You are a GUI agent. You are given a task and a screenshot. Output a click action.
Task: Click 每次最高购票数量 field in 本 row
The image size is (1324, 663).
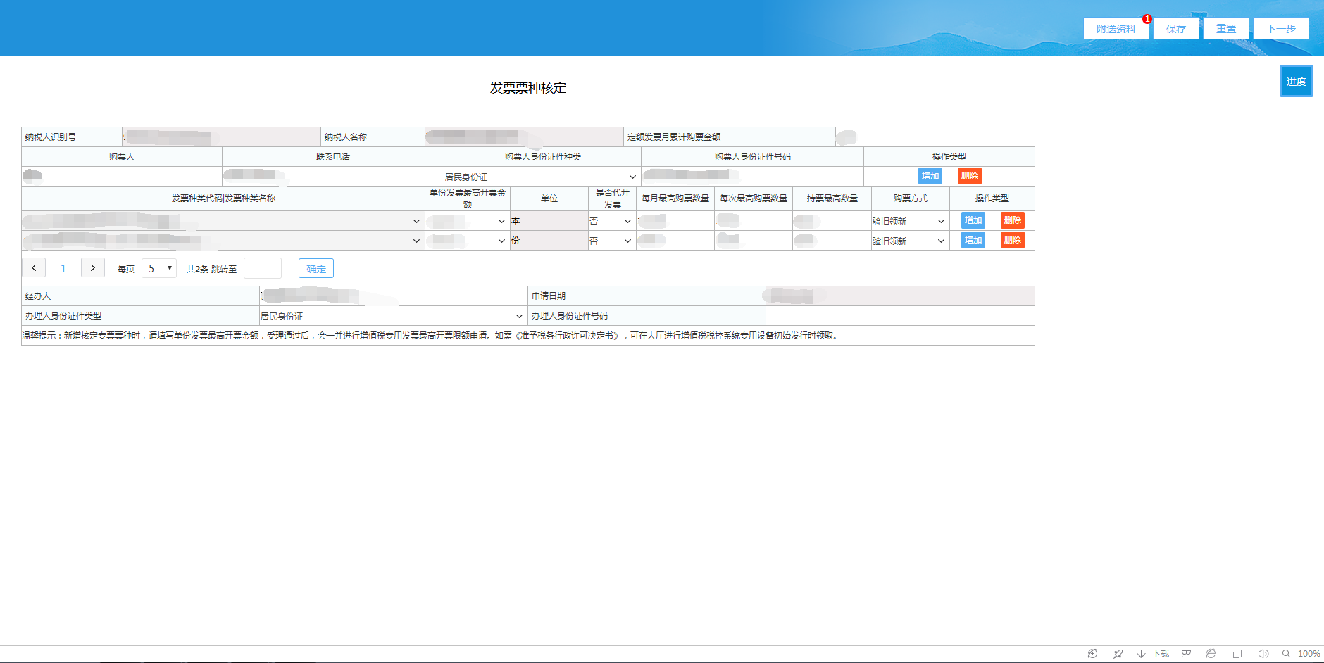[753, 221]
